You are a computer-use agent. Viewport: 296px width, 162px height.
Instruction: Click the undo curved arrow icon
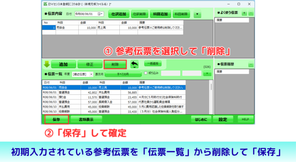pyautogui.click(x=134, y=64)
